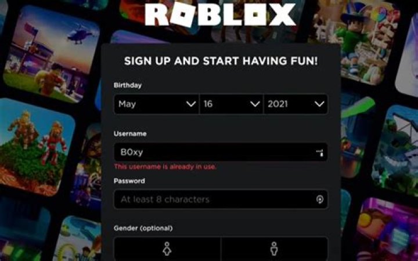Open the year dropdown showing 2021

296,104
